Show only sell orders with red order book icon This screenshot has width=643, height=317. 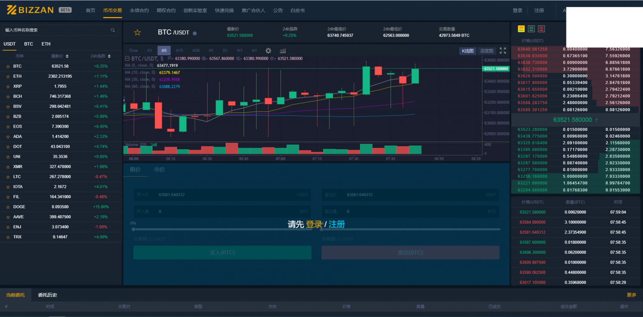tap(541, 29)
